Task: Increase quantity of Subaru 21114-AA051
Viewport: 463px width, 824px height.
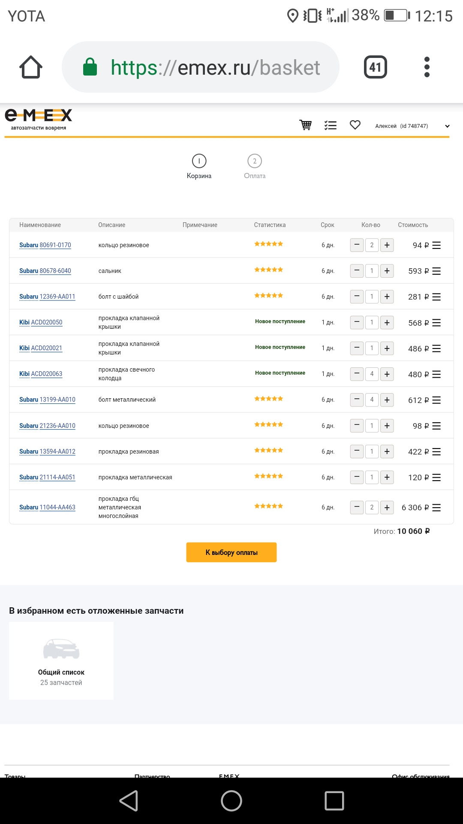Action: coord(387,477)
